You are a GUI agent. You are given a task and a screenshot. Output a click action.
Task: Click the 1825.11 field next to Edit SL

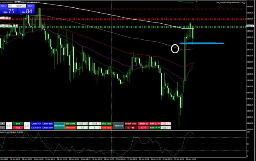[165, 124]
